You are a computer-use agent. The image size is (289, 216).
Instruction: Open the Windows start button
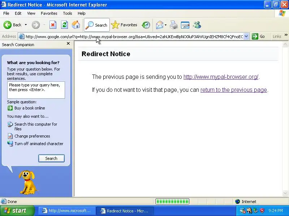pos(17,211)
